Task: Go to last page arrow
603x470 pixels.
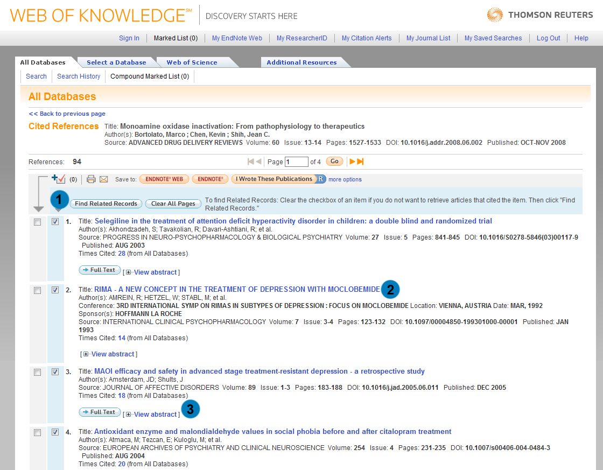Action: [x=360, y=162]
